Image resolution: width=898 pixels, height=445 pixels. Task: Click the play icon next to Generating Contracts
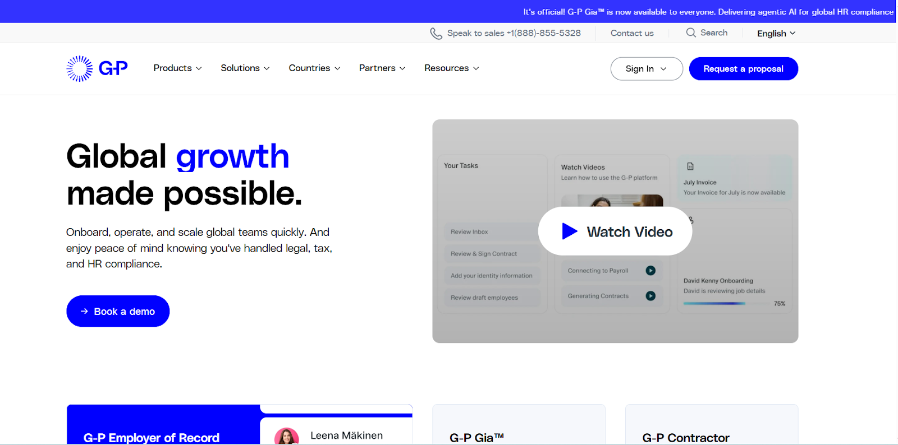point(650,296)
